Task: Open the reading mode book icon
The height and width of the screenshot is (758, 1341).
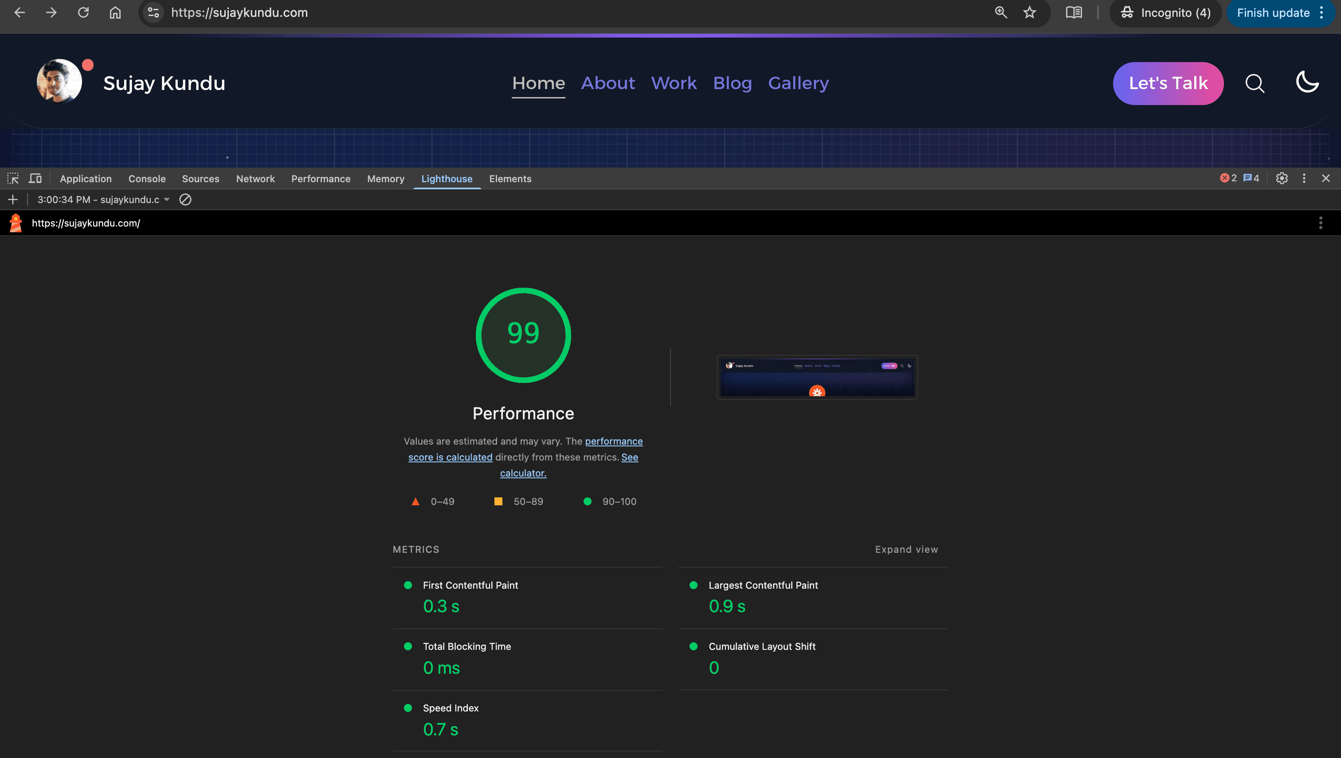Action: click(1073, 12)
